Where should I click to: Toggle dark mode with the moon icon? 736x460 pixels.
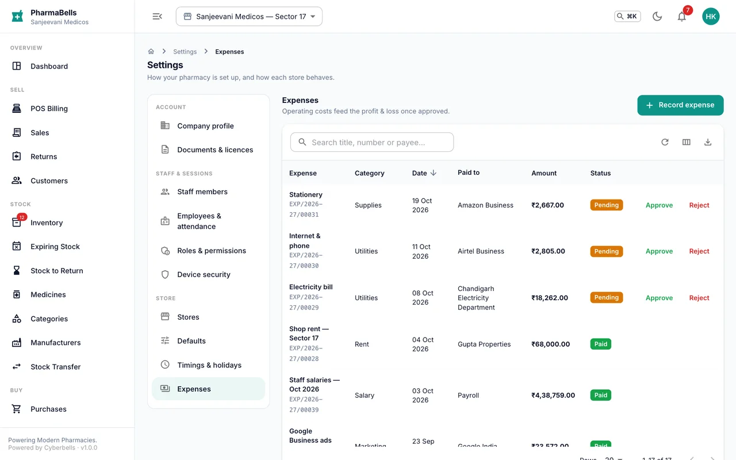tap(657, 17)
